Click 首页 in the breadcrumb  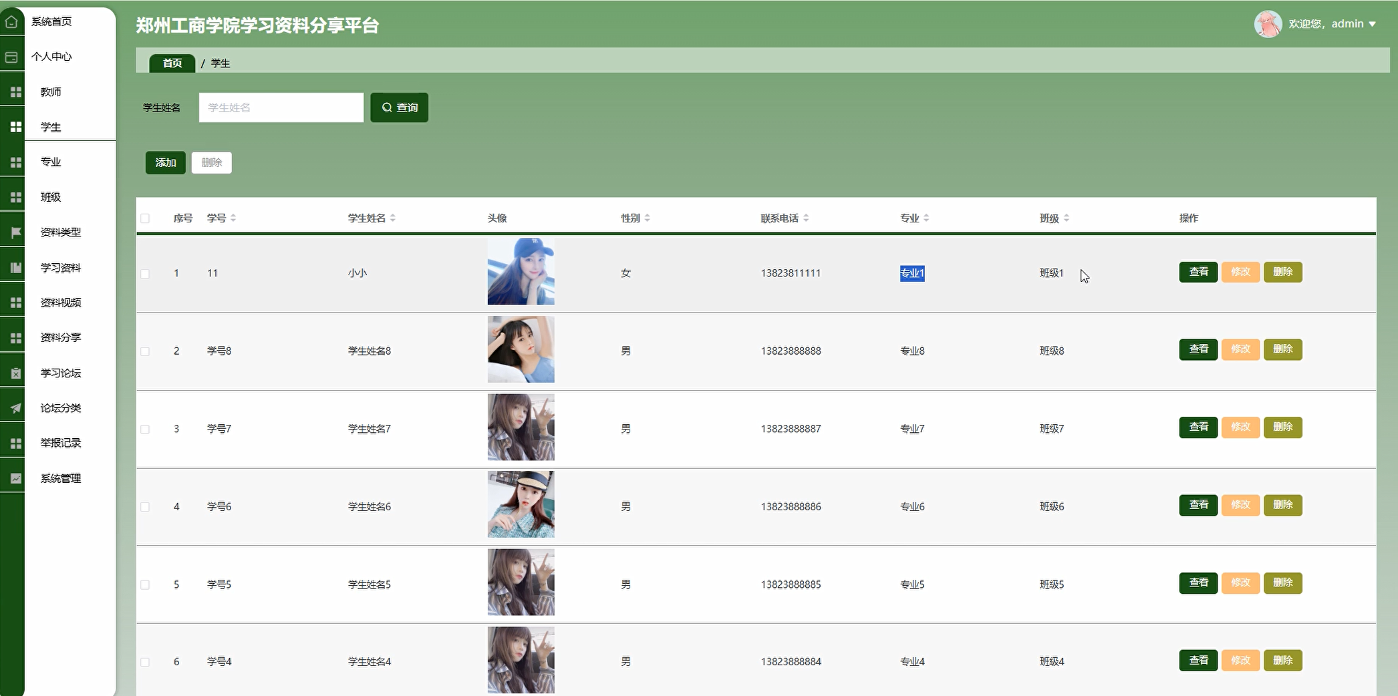tap(172, 63)
